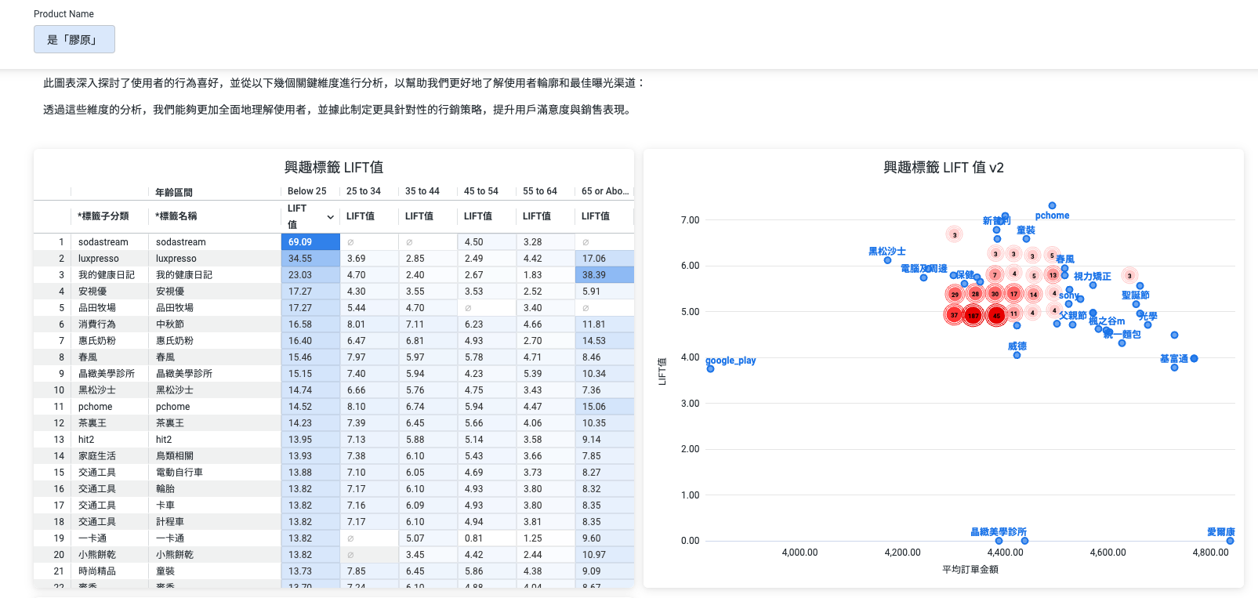
Task: Click the 安視優 subcategory cell
Action: click(109, 292)
